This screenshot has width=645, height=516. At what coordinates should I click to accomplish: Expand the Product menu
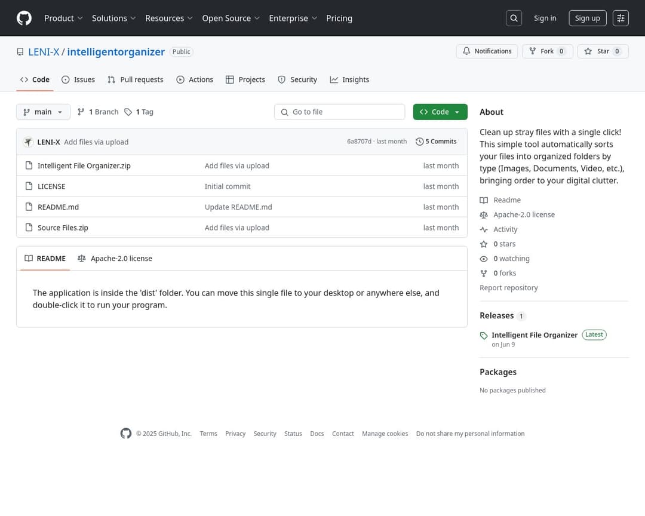pos(63,18)
